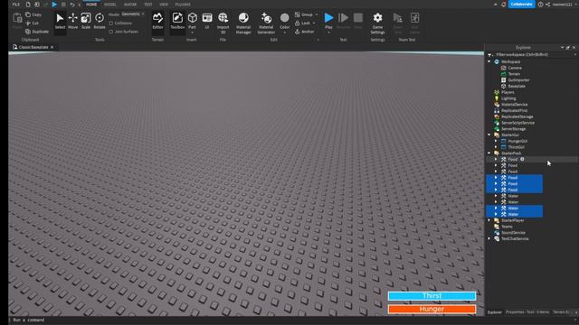Select ServerScriptService in Explorer
This screenshot has height=325, width=579.
[x=517, y=123]
